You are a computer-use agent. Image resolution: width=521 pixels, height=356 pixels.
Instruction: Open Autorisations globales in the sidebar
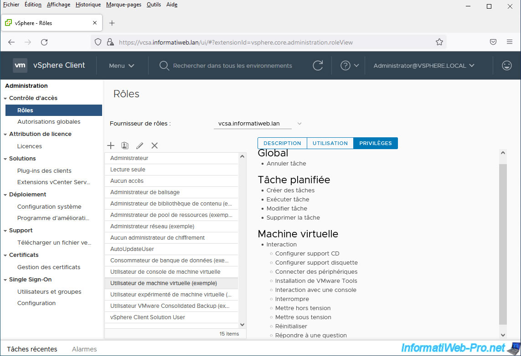[x=49, y=122]
